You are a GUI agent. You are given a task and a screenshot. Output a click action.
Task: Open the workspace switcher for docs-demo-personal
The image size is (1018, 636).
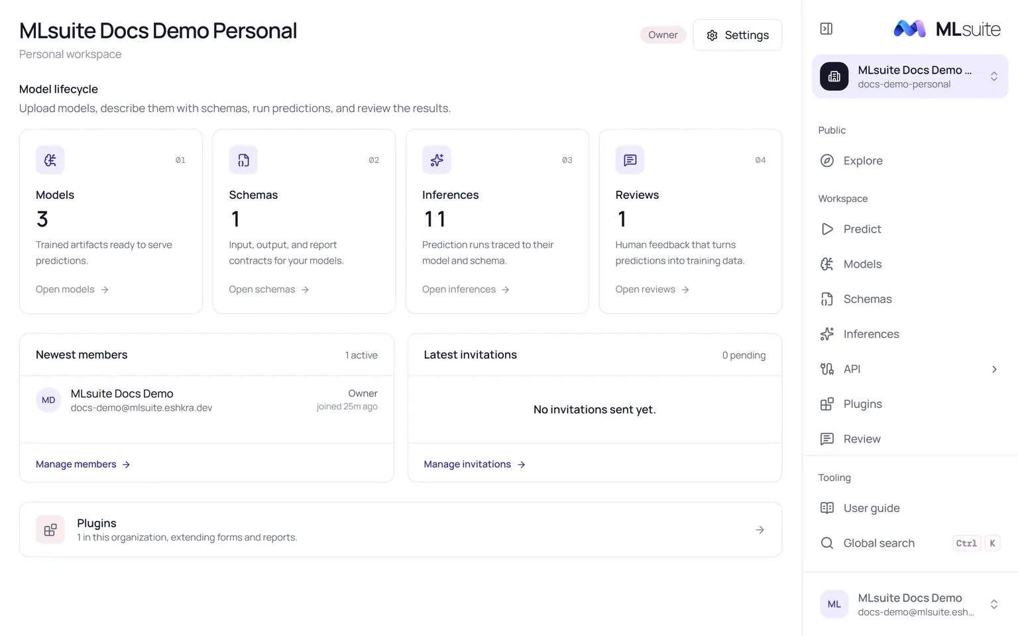(910, 76)
